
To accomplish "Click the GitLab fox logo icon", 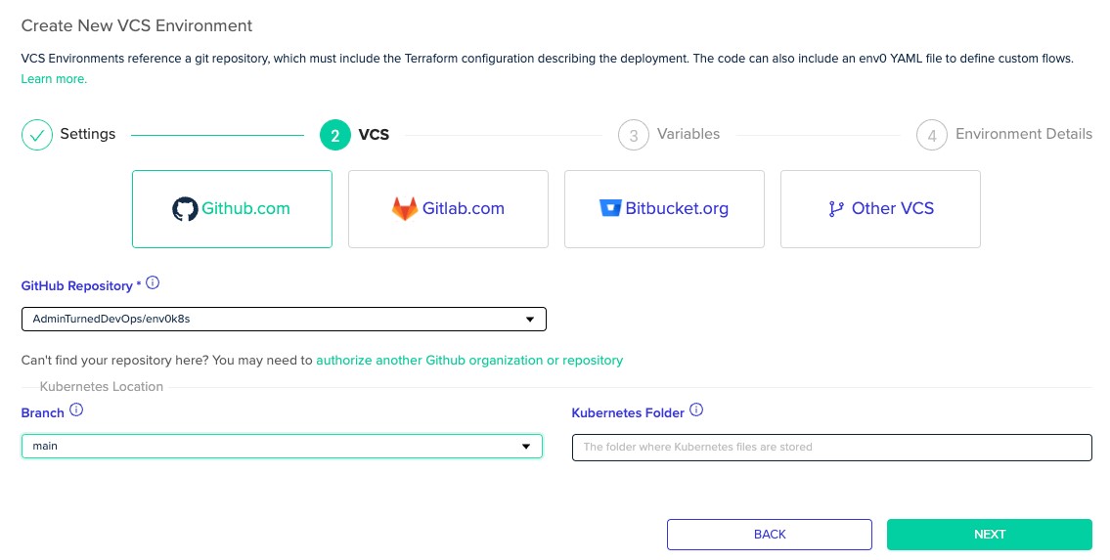I will pos(404,208).
